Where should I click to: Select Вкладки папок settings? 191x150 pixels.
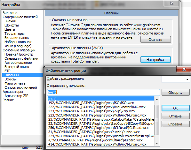click(17, 38)
